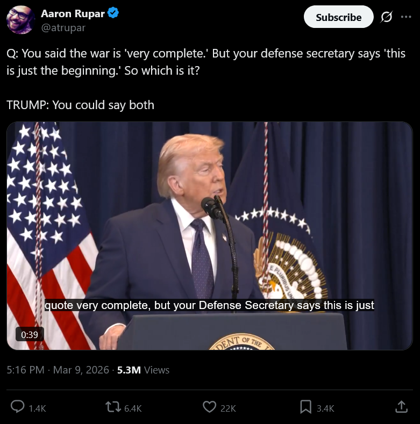The width and height of the screenshot is (420, 424).
Task: Click the 22K likes count
Action: (228, 408)
